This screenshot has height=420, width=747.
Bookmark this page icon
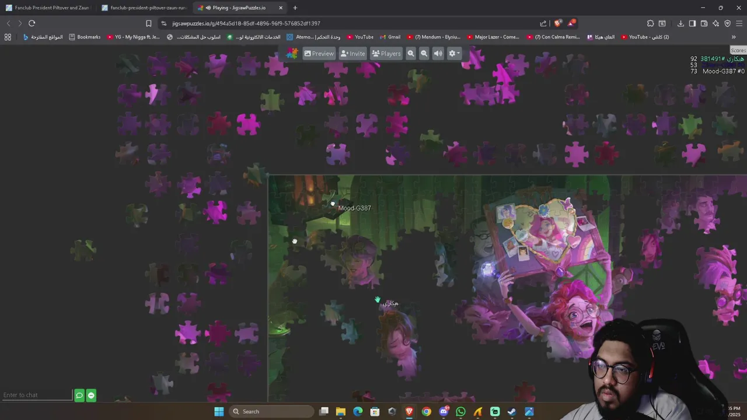click(x=148, y=23)
